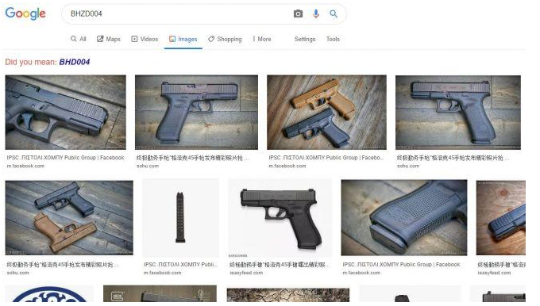
Task: Click the suggested spelling BHD004 link
Action: tap(75, 62)
